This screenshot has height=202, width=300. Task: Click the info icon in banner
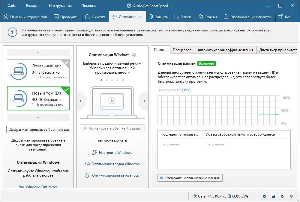click(12, 32)
